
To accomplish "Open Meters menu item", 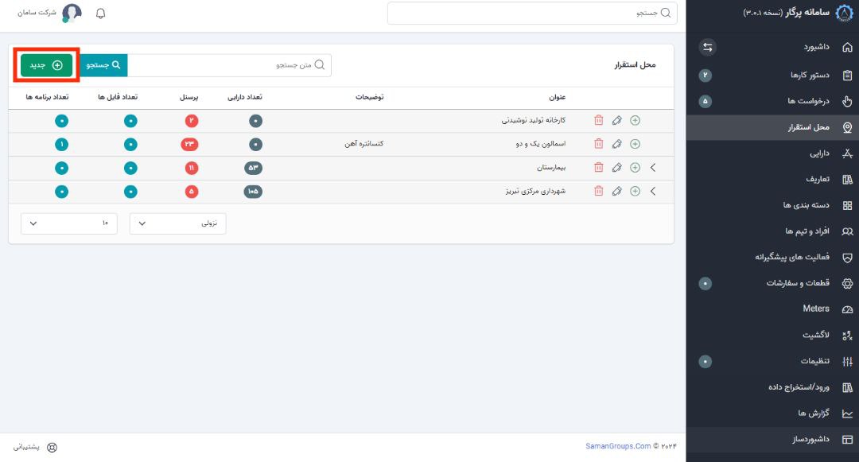I will 772,309.
